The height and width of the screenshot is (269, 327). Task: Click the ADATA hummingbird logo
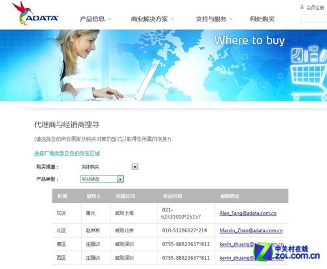[x=35, y=14]
